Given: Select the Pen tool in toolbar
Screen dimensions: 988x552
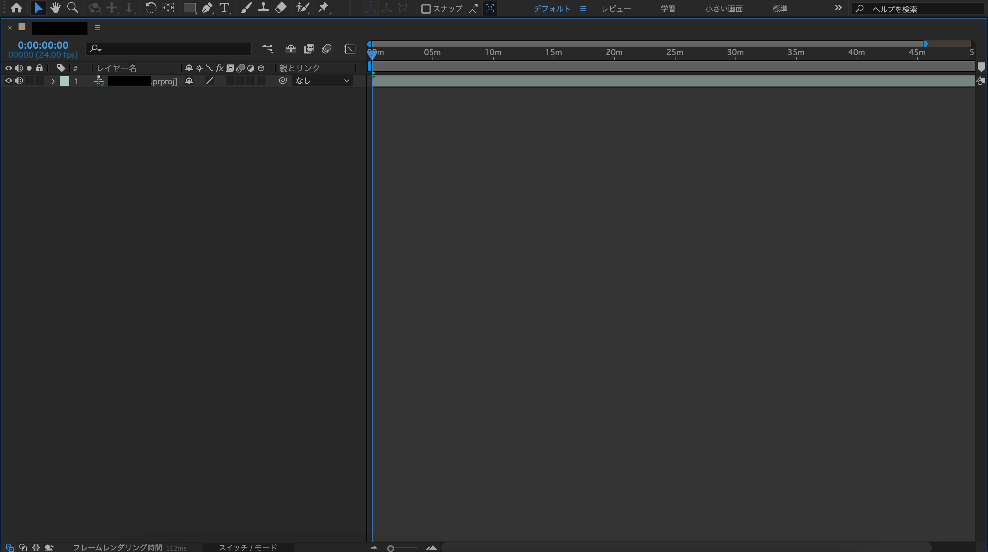Looking at the screenshot, I should point(207,8).
